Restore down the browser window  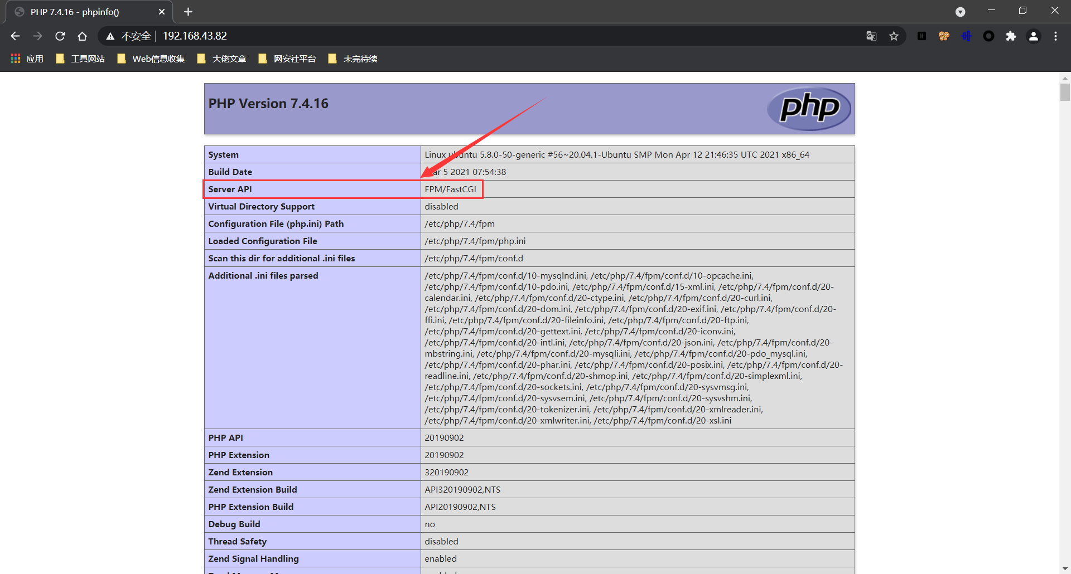click(1022, 10)
